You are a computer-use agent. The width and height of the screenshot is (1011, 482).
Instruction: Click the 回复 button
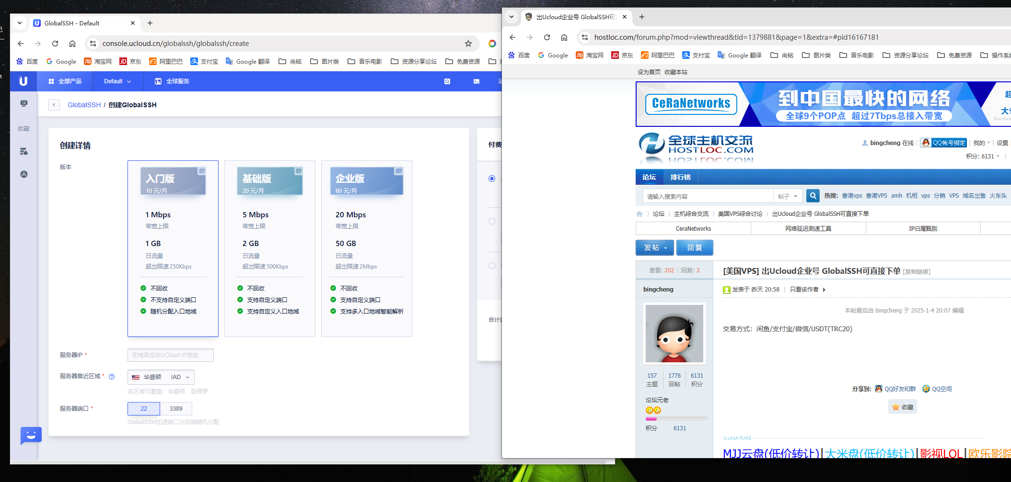point(695,247)
